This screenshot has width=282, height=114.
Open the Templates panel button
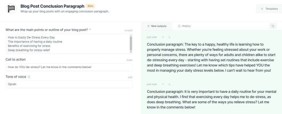(269, 9)
